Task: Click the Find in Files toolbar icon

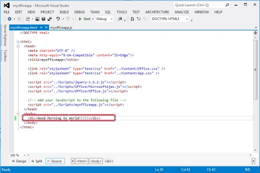Action: [x=120, y=19]
